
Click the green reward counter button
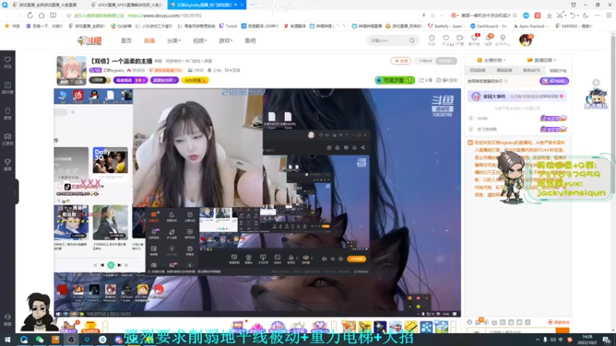(395, 80)
